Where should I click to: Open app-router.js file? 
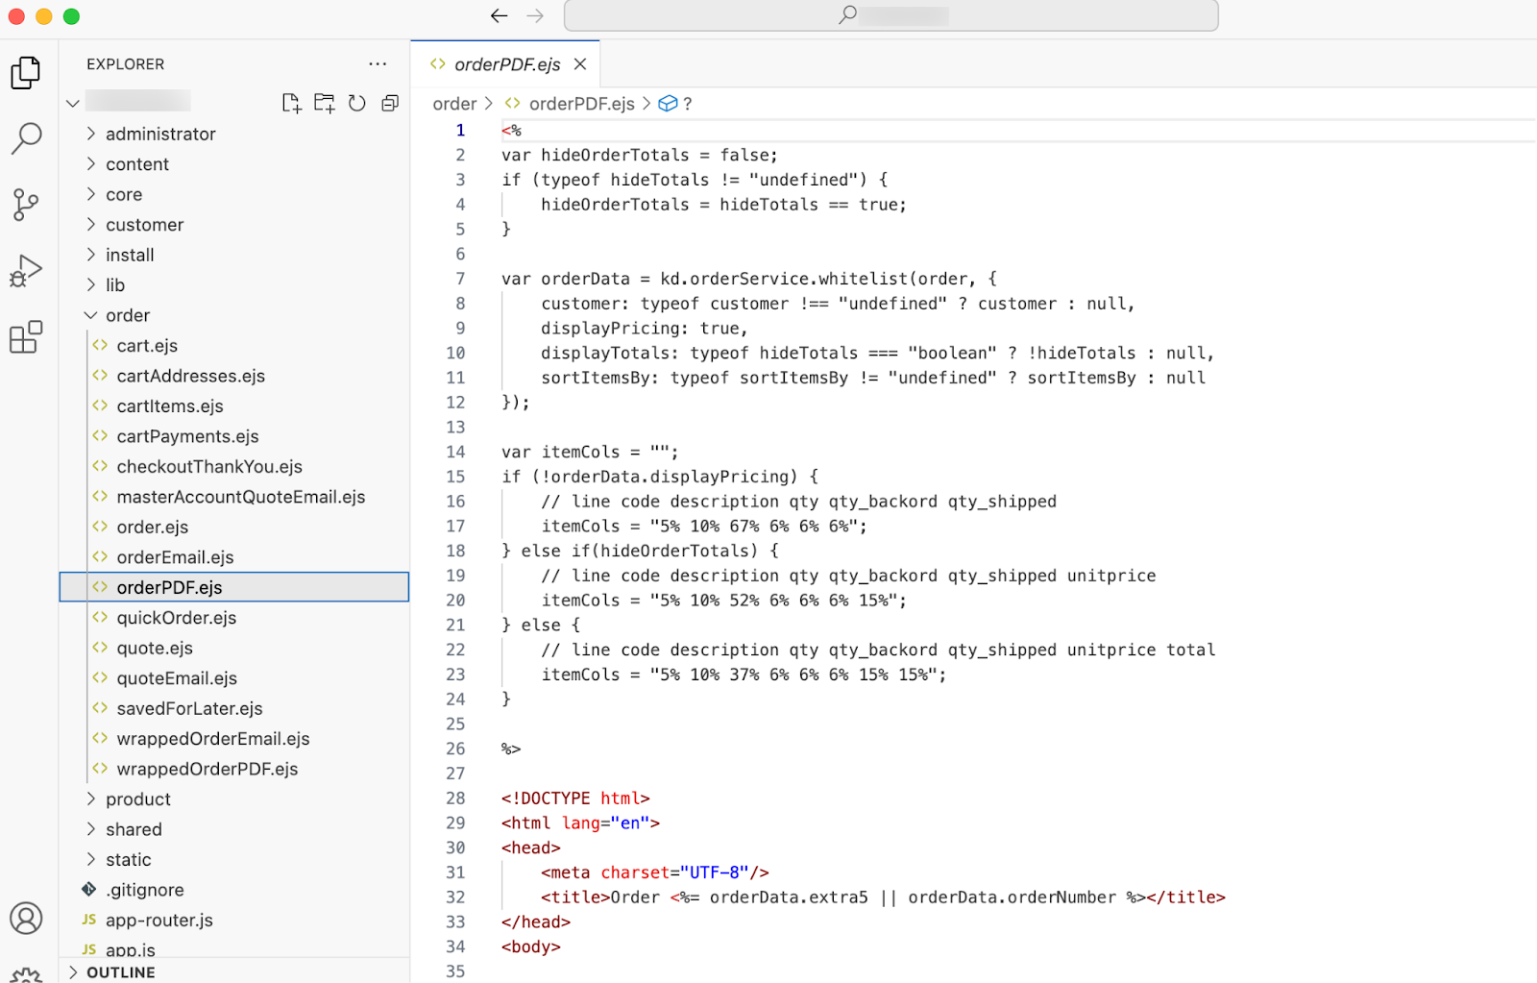click(234, 921)
